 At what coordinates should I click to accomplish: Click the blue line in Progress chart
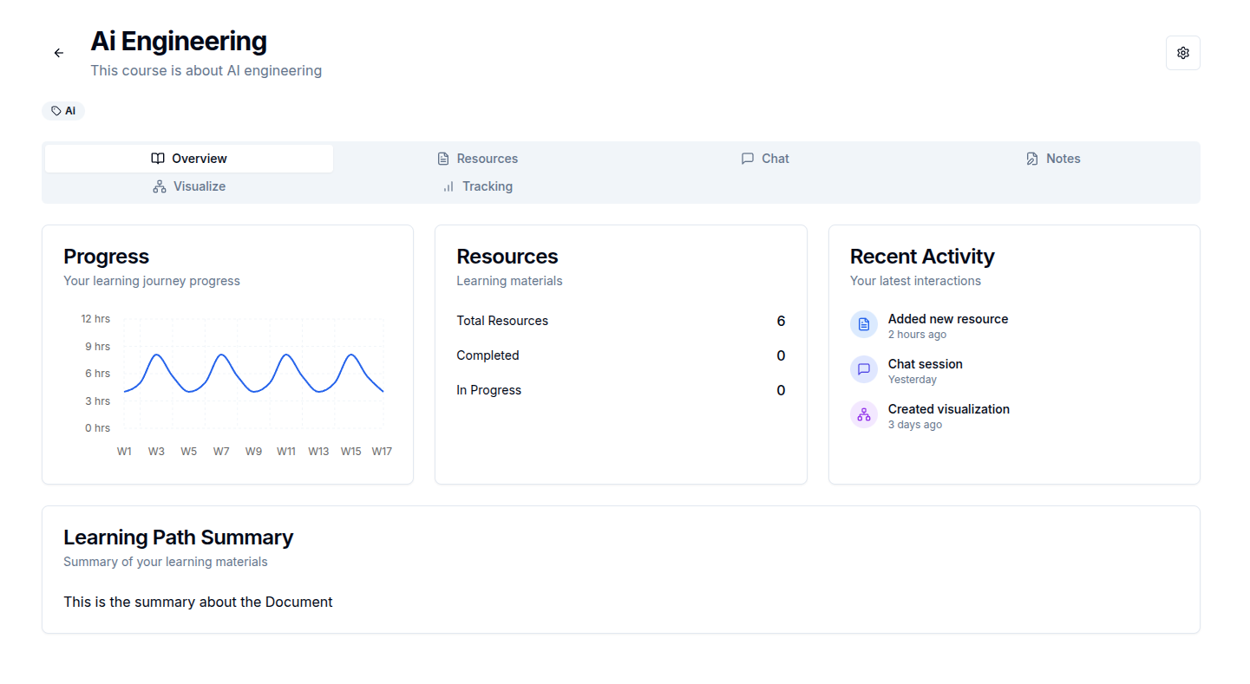point(157,355)
